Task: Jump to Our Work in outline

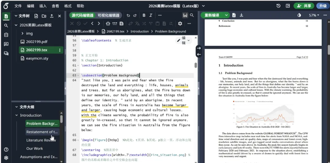Action: (35, 148)
